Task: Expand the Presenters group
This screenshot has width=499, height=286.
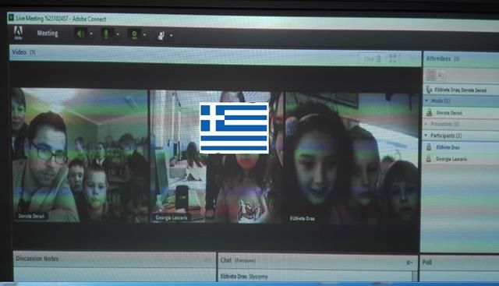Action: 426,124
